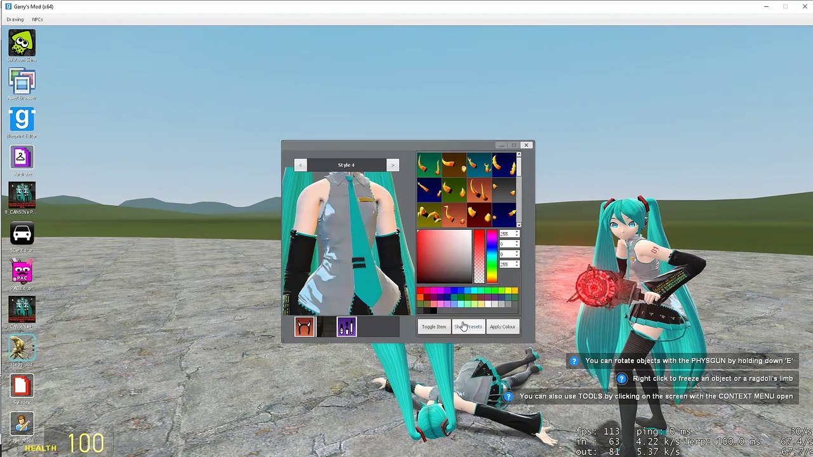The image size is (813, 457).
Task: Pick a shade in the red colour square
Action: (x=445, y=256)
